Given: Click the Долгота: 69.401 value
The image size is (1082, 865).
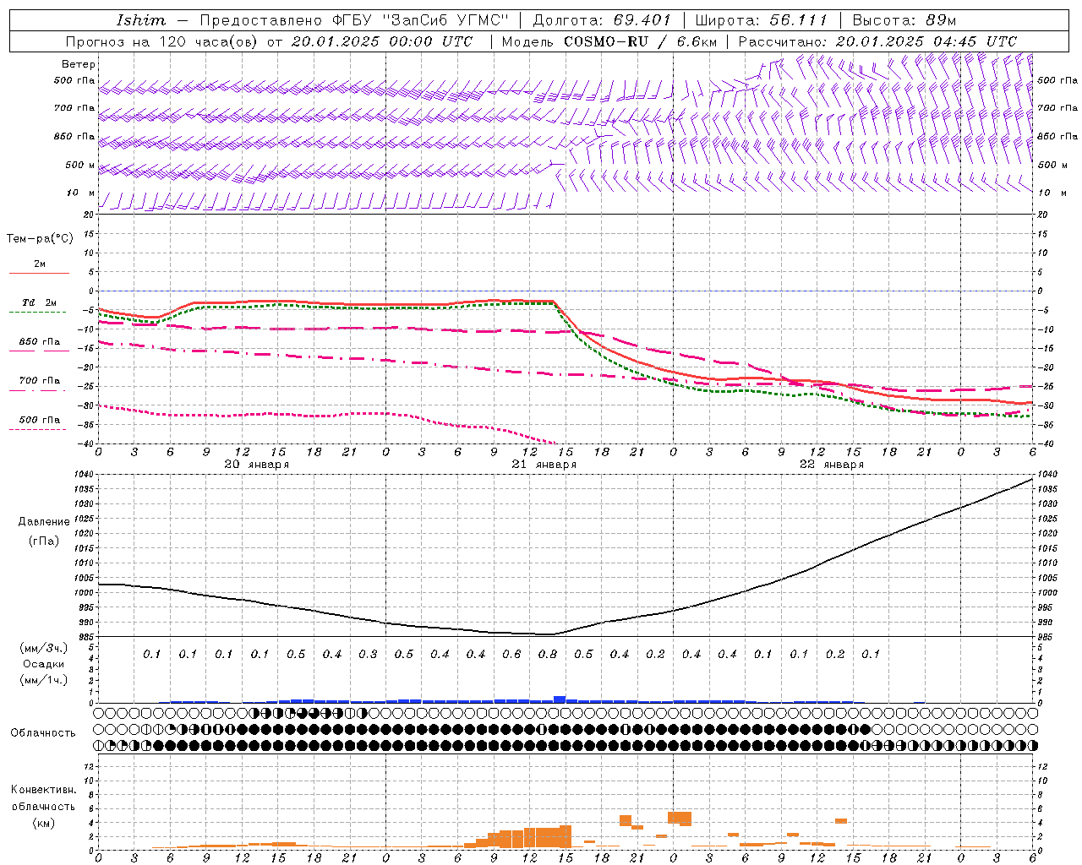Looking at the screenshot, I should 602,20.
